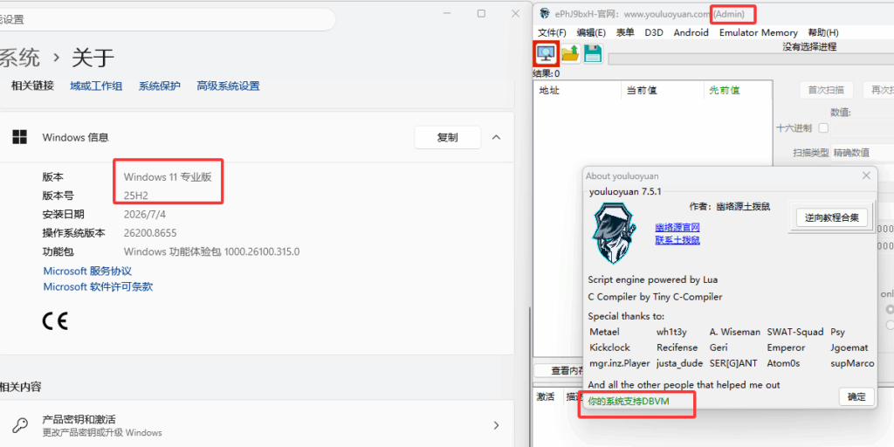894x447 pixels.
Task: Click the 确定 button in About dialog
Action: coord(856,397)
